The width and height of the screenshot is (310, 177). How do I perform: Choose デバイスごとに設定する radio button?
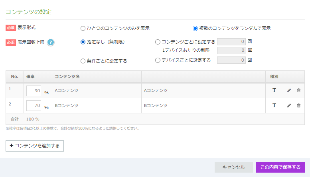(158, 60)
